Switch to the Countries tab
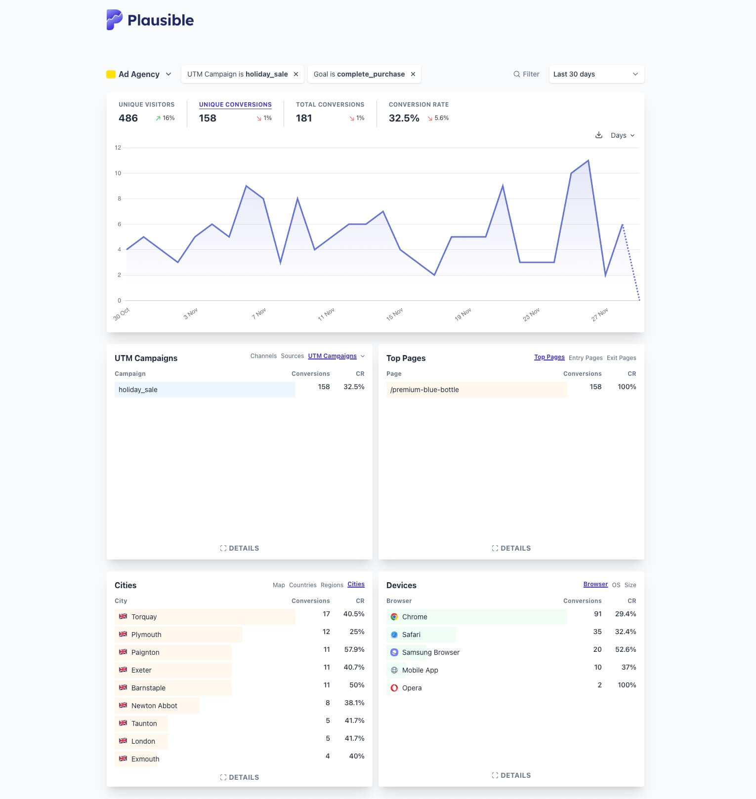This screenshot has height=799, width=756. [x=302, y=585]
